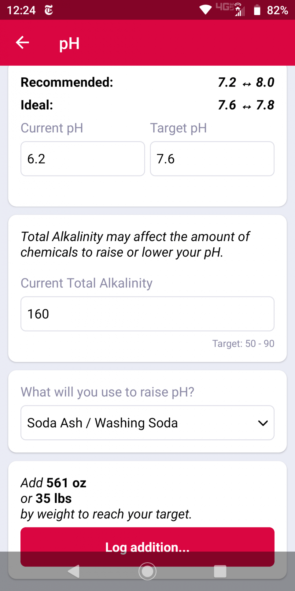
Task: Tap the Android home circle button
Action: pyautogui.click(x=147, y=571)
